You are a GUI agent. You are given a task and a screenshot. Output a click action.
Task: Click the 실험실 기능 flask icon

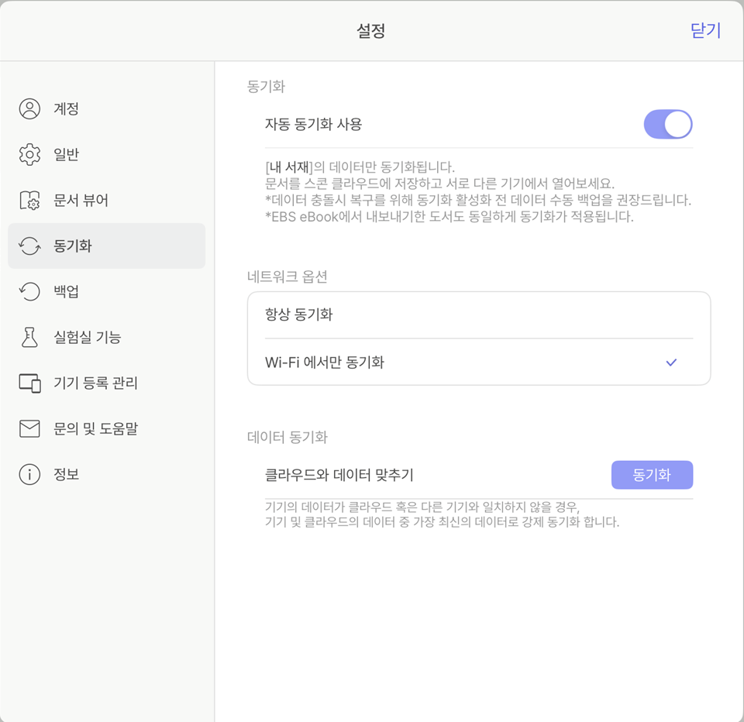[x=29, y=338]
